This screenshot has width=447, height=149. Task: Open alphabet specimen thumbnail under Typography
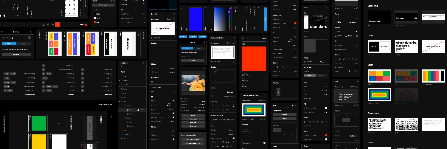pos(379,124)
